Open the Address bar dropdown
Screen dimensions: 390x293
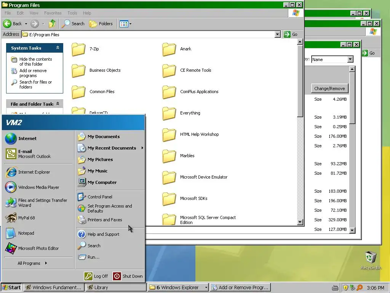click(278, 35)
